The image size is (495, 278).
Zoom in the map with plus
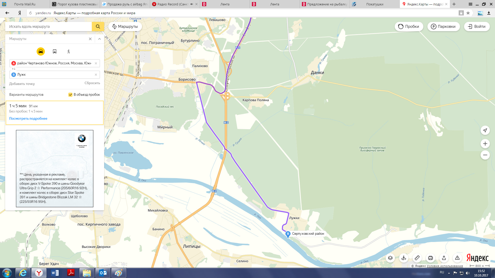(485, 144)
